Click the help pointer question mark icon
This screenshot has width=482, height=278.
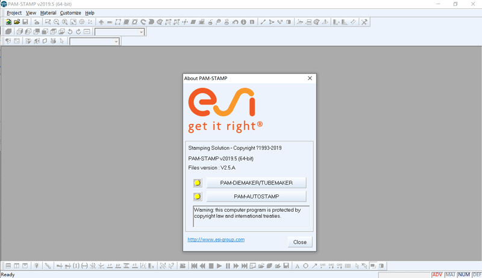[172, 266]
